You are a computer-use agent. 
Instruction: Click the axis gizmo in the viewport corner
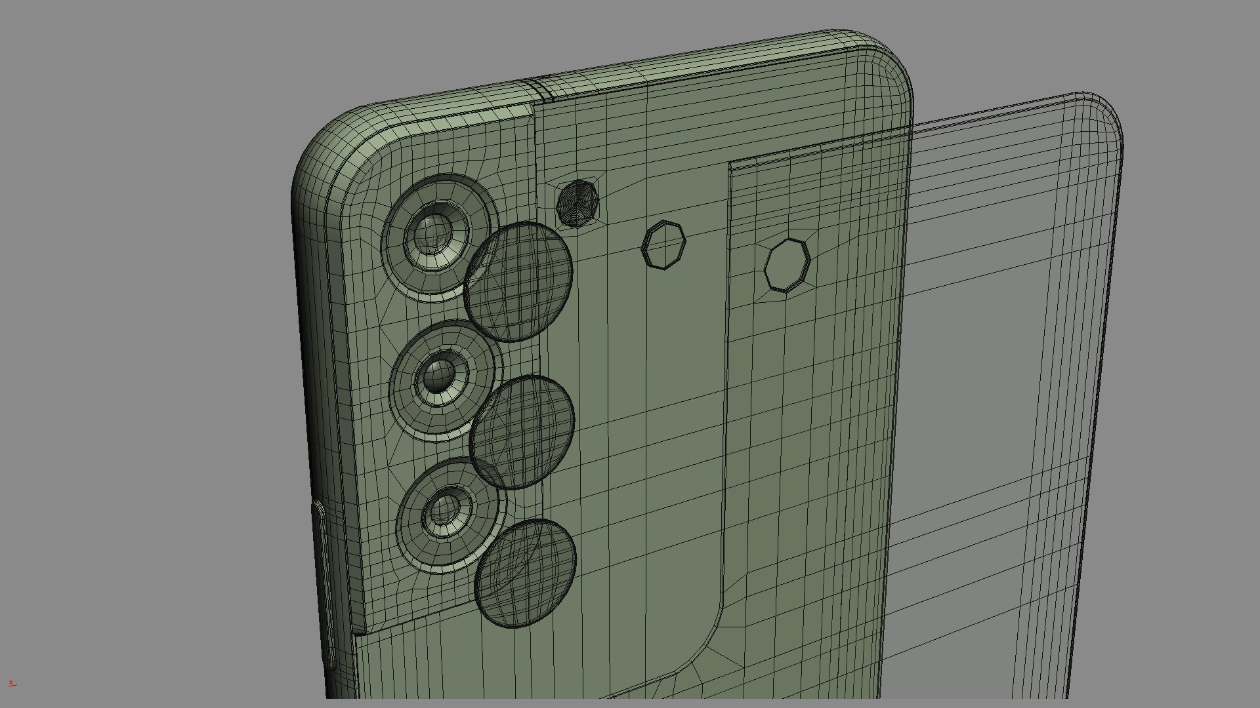click(x=12, y=684)
